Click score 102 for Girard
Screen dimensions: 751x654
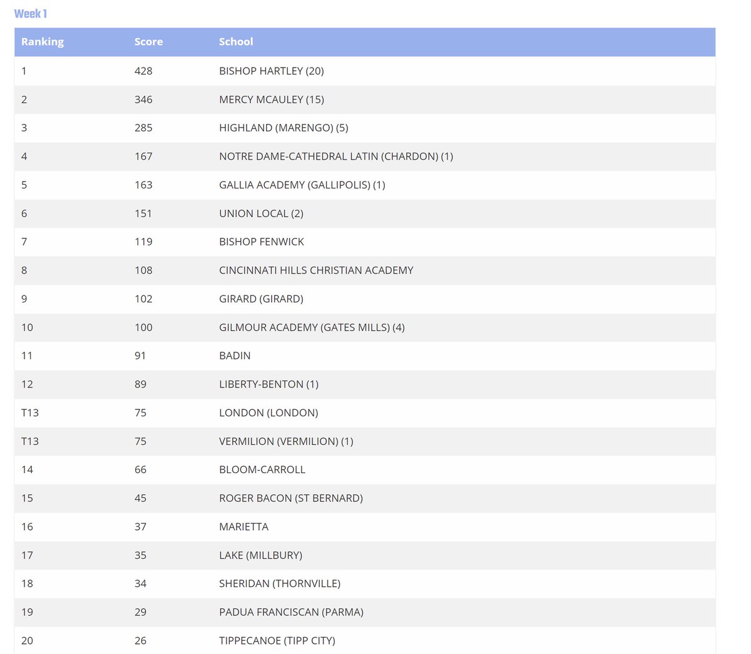[143, 299]
